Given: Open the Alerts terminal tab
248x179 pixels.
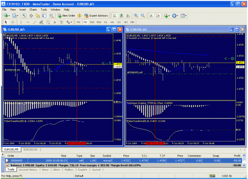Looking at the screenshot, I should [x=56, y=169].
